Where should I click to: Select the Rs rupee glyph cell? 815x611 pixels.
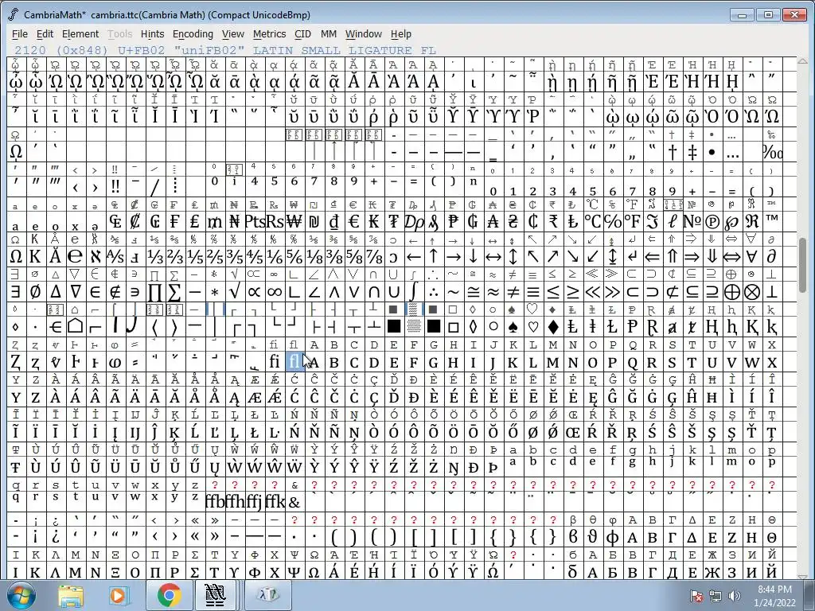point(275,222)
